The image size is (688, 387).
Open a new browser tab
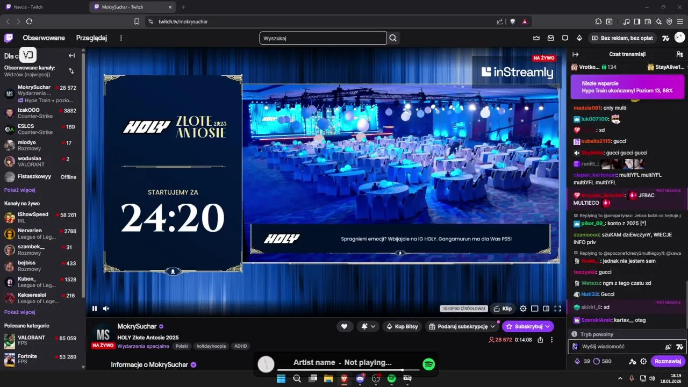click(x=183, y=7)
